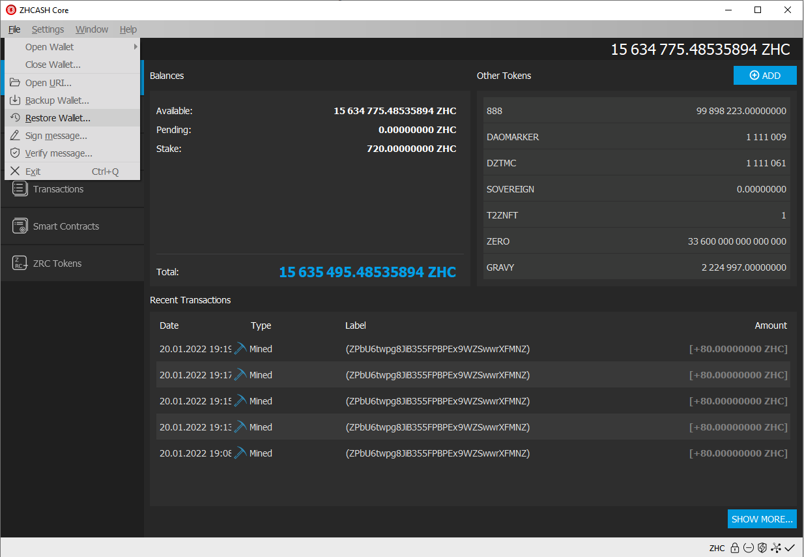Click the address label on the 19:17 row
The width and height of the screenshot is (804, 557).
tap(438, 375)
